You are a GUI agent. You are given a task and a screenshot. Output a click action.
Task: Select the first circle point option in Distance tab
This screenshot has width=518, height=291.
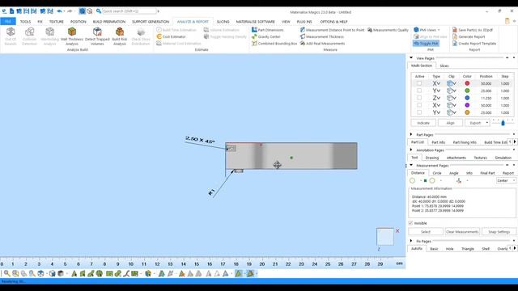412,180
